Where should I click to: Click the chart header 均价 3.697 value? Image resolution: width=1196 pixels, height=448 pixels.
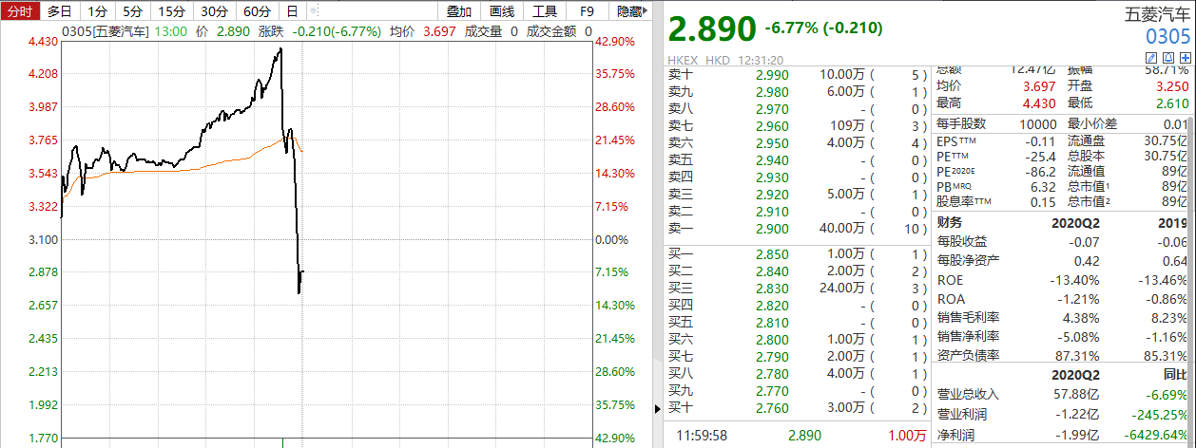coord(439,32)
